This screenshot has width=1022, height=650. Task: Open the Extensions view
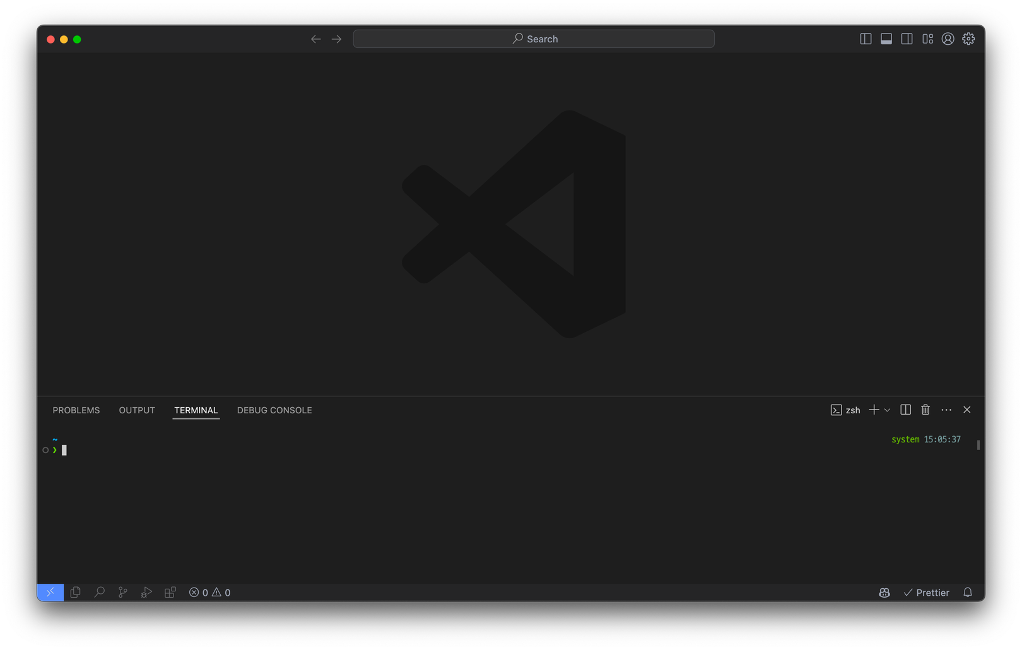169,592
